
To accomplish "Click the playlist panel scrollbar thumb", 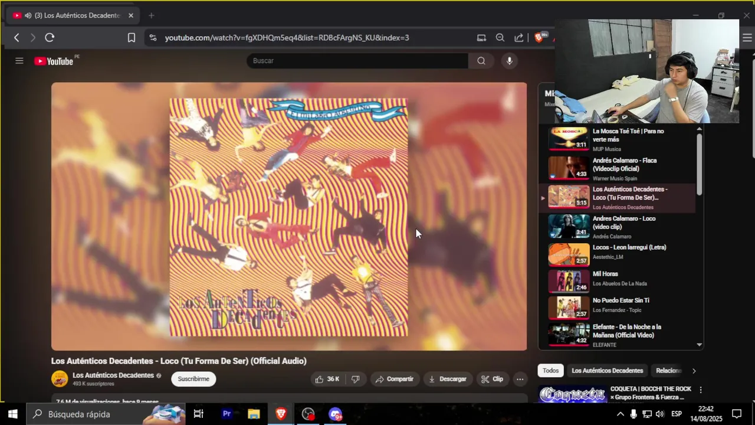I will click(700, 164).
